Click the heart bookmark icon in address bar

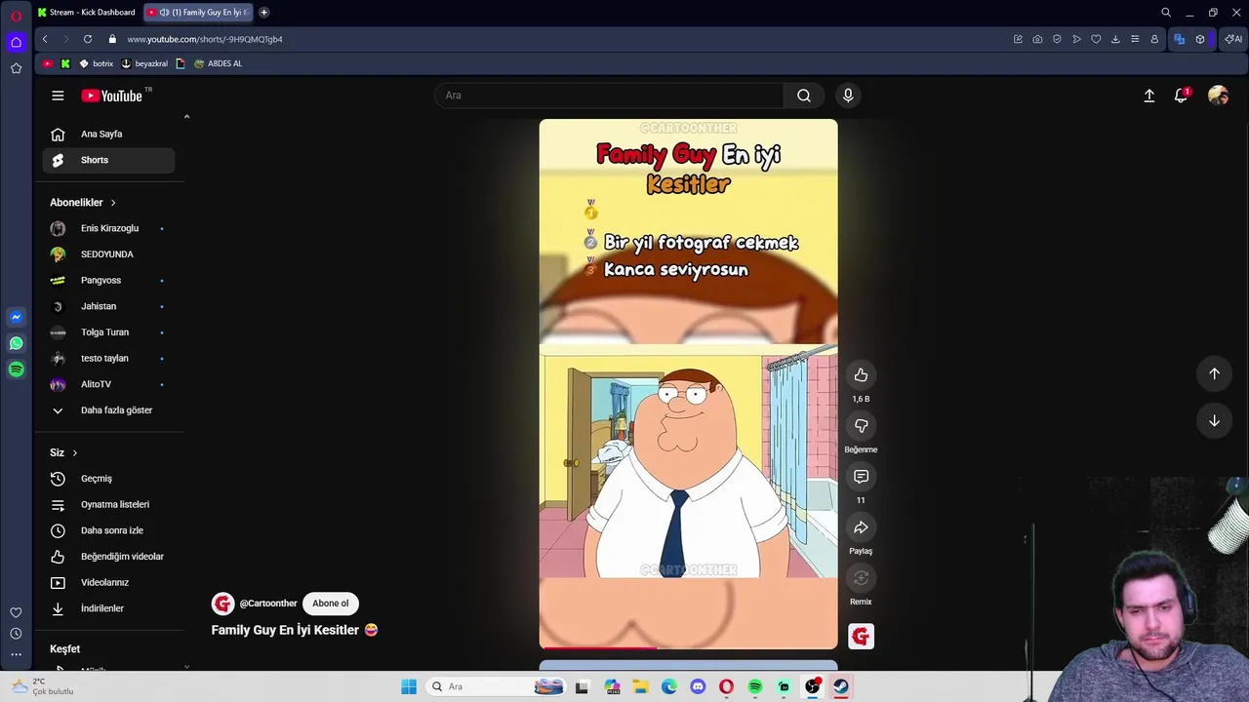tap(1096, 39)
